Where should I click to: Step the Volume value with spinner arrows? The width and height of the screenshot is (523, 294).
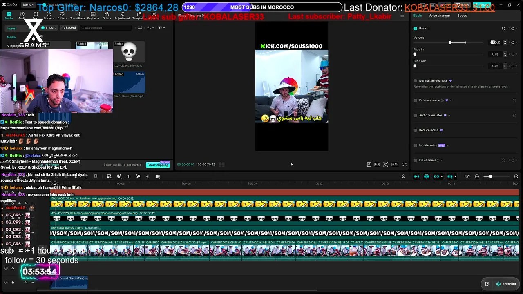505,42
